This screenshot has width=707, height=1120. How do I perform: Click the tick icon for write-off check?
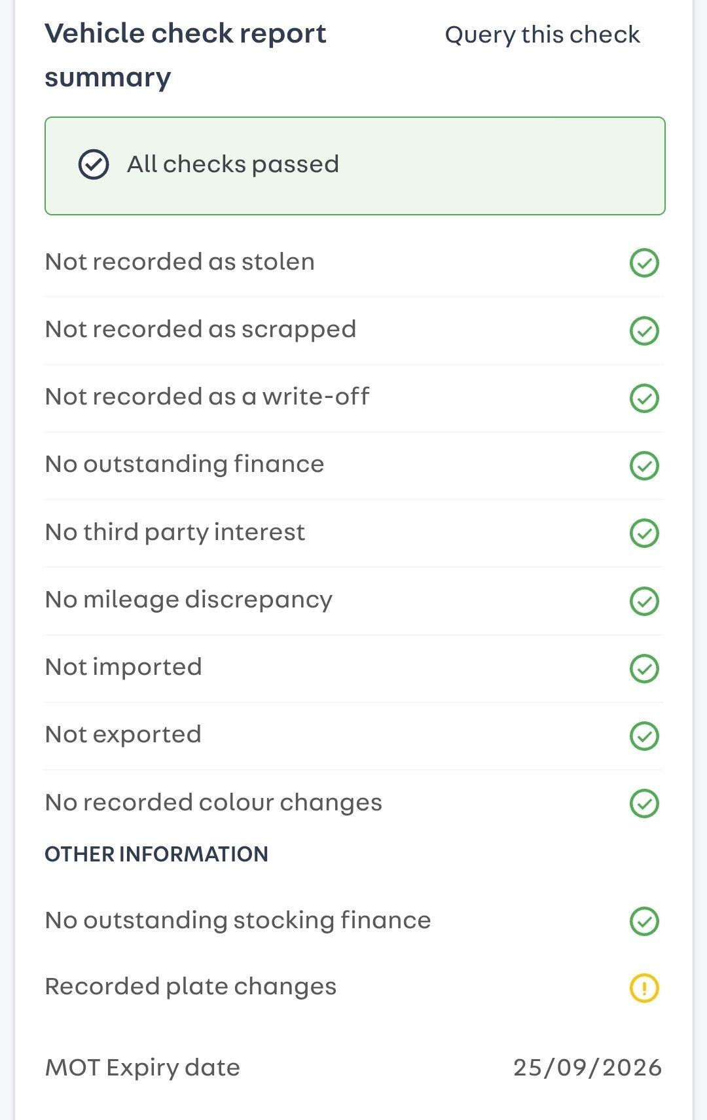(644, 398)
